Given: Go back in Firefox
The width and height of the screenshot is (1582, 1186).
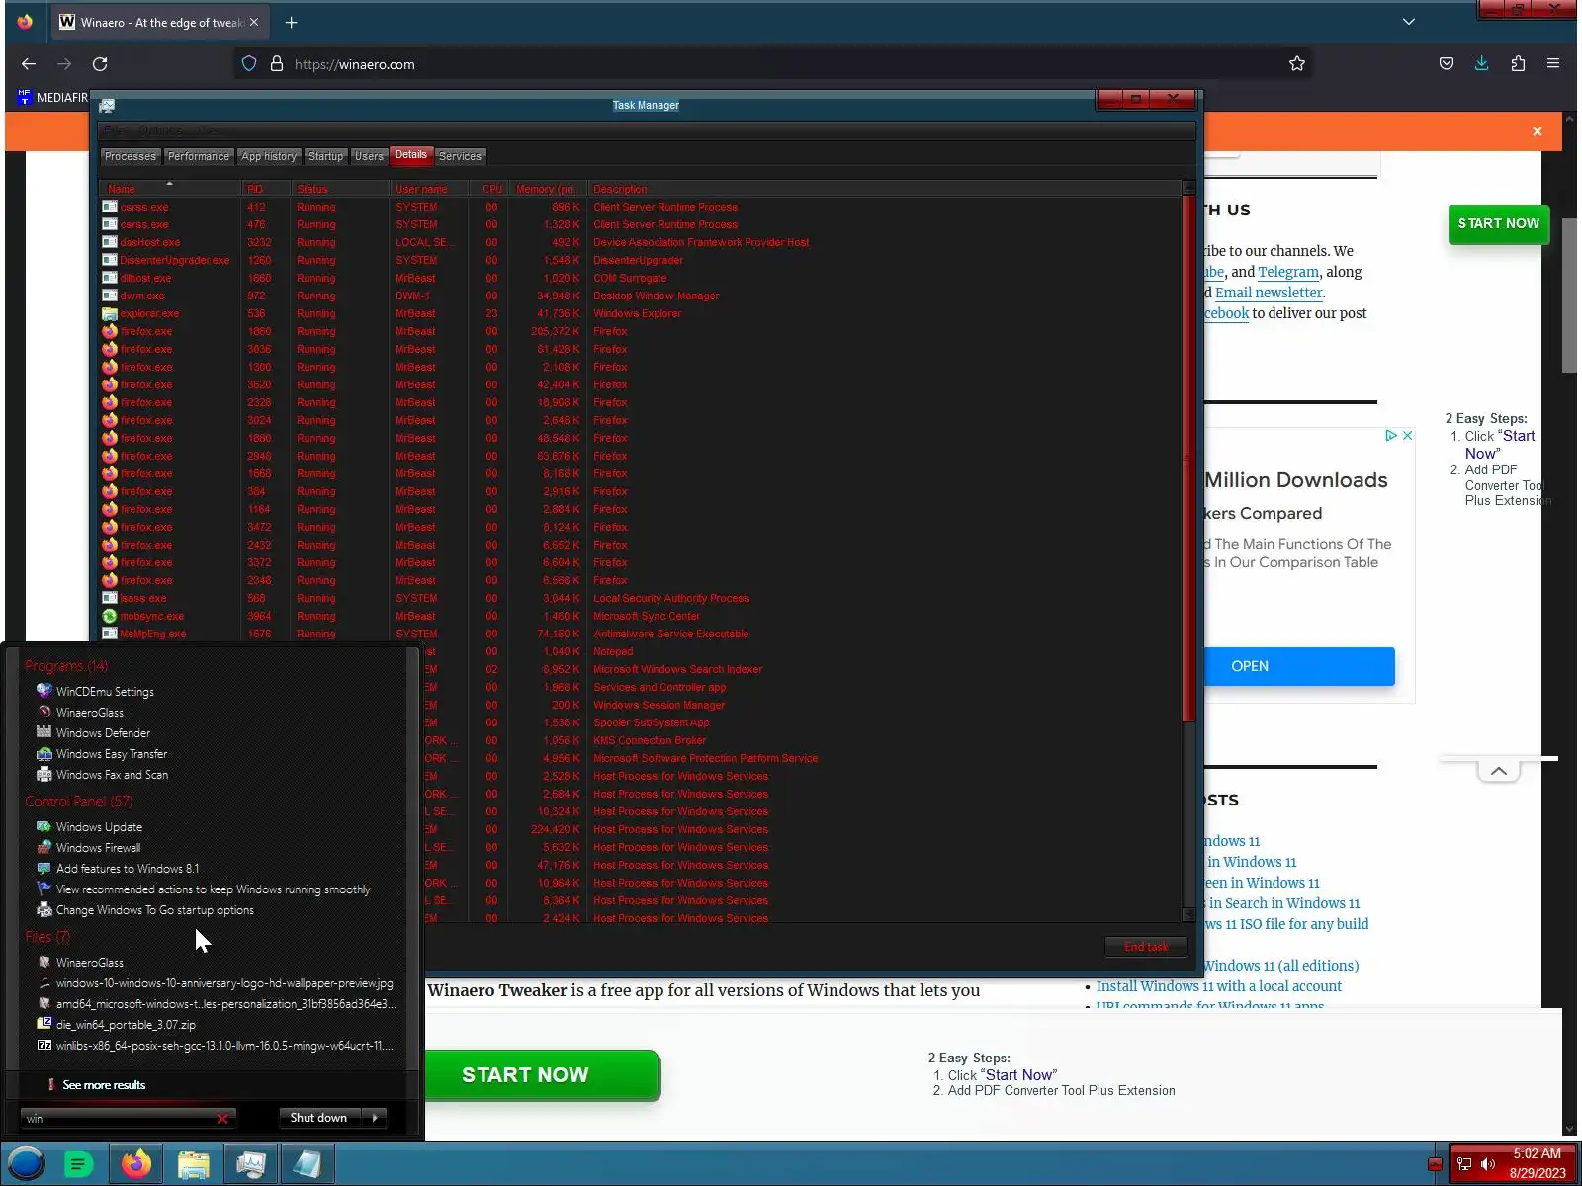Looking at the screenshot, I should 29,64.
